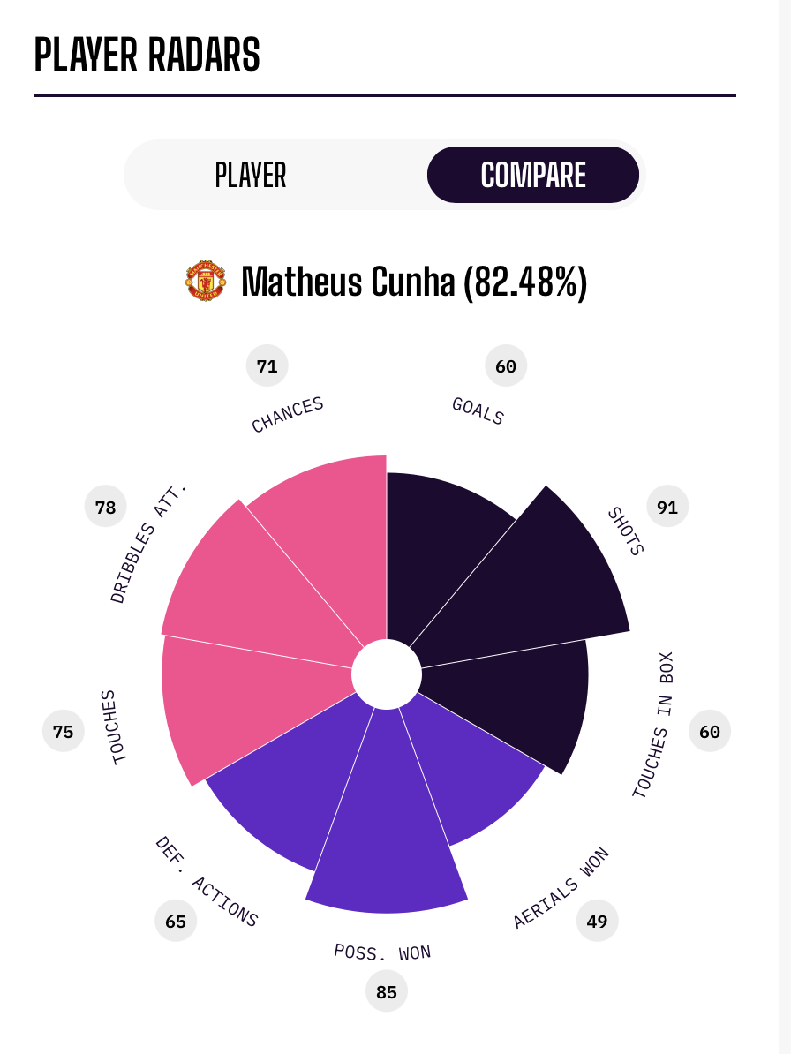
Task: Click the Poss. Won badge showing 85
Action: click(387, 991)
